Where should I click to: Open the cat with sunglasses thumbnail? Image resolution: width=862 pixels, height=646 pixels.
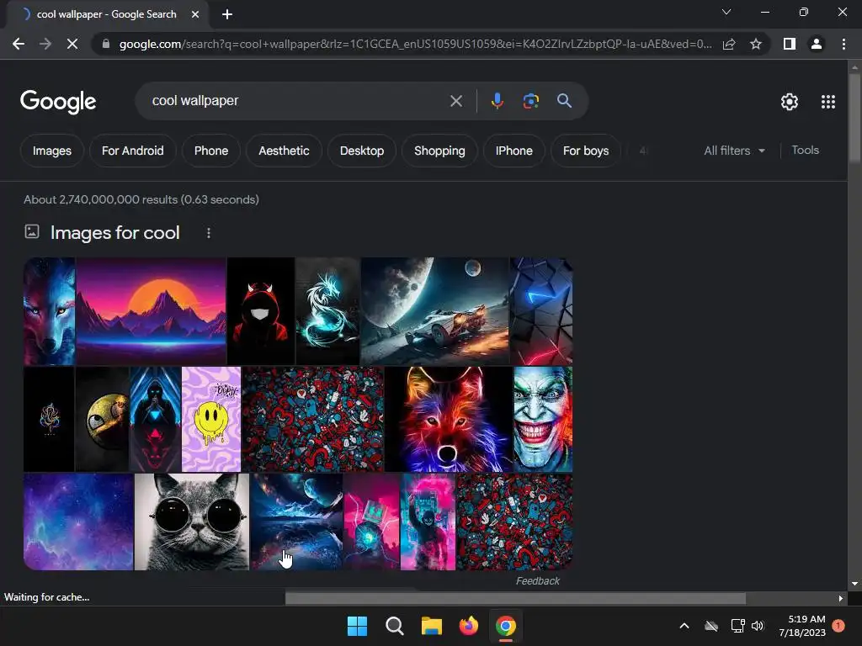tap(192, 522)
